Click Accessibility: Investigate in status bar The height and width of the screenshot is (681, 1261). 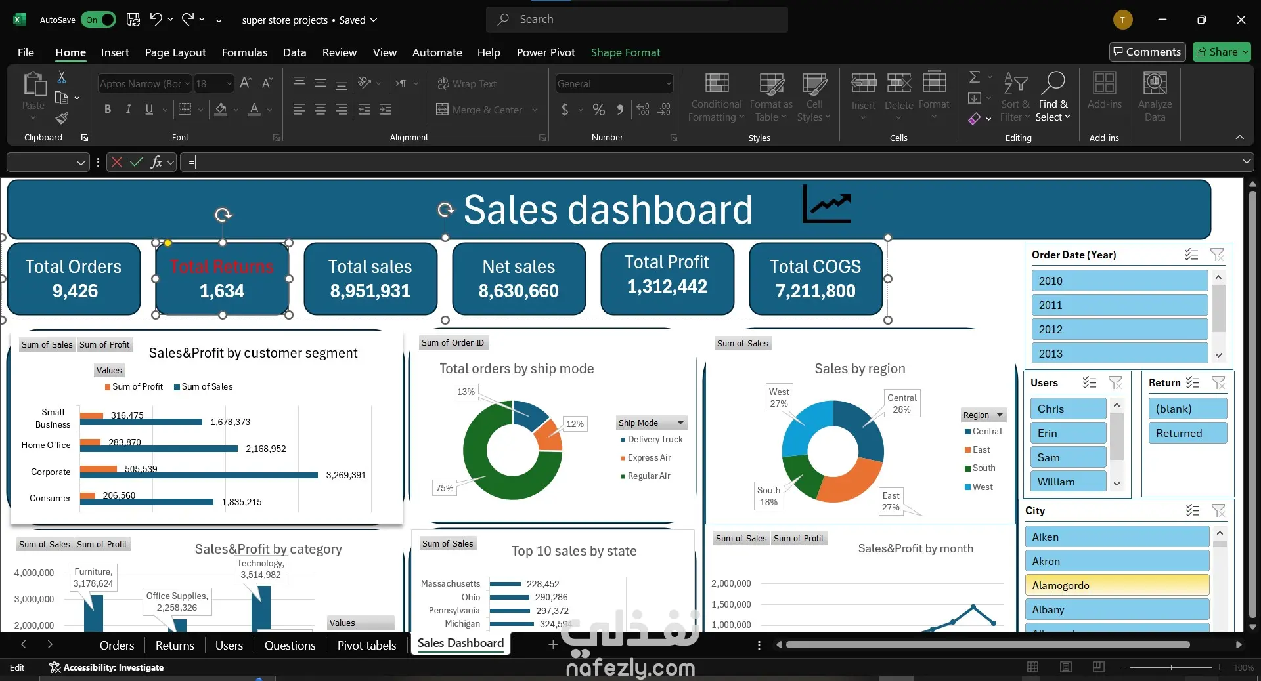107,667
